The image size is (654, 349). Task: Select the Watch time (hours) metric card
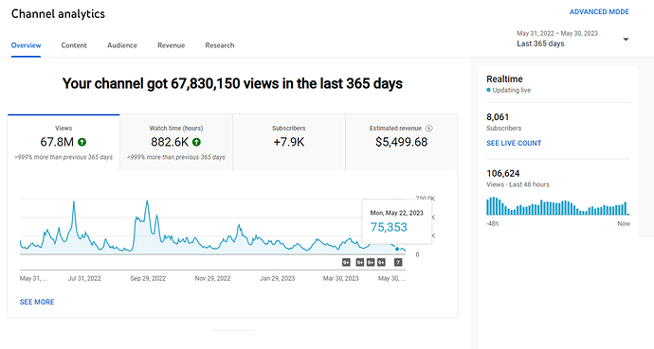coord(176,142)
